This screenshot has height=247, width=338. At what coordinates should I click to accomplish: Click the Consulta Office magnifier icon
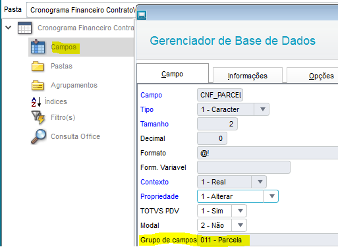pyautogui.click(x=39, y=136)
